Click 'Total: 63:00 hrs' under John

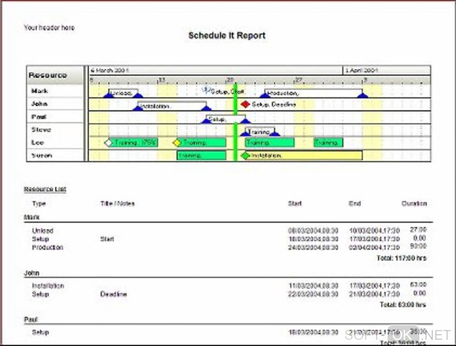(x=403, y=305)
